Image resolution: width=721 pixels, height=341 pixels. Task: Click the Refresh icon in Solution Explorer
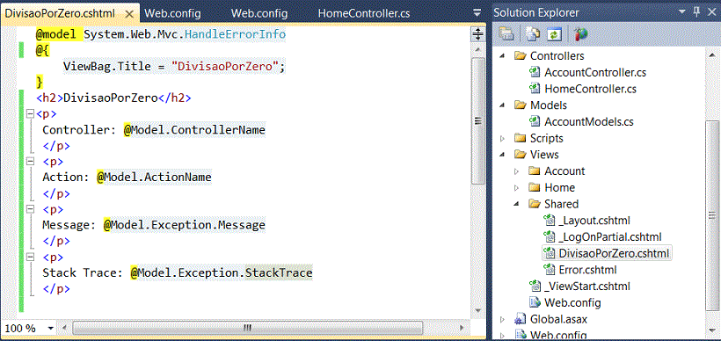click(x=554, y=34)
